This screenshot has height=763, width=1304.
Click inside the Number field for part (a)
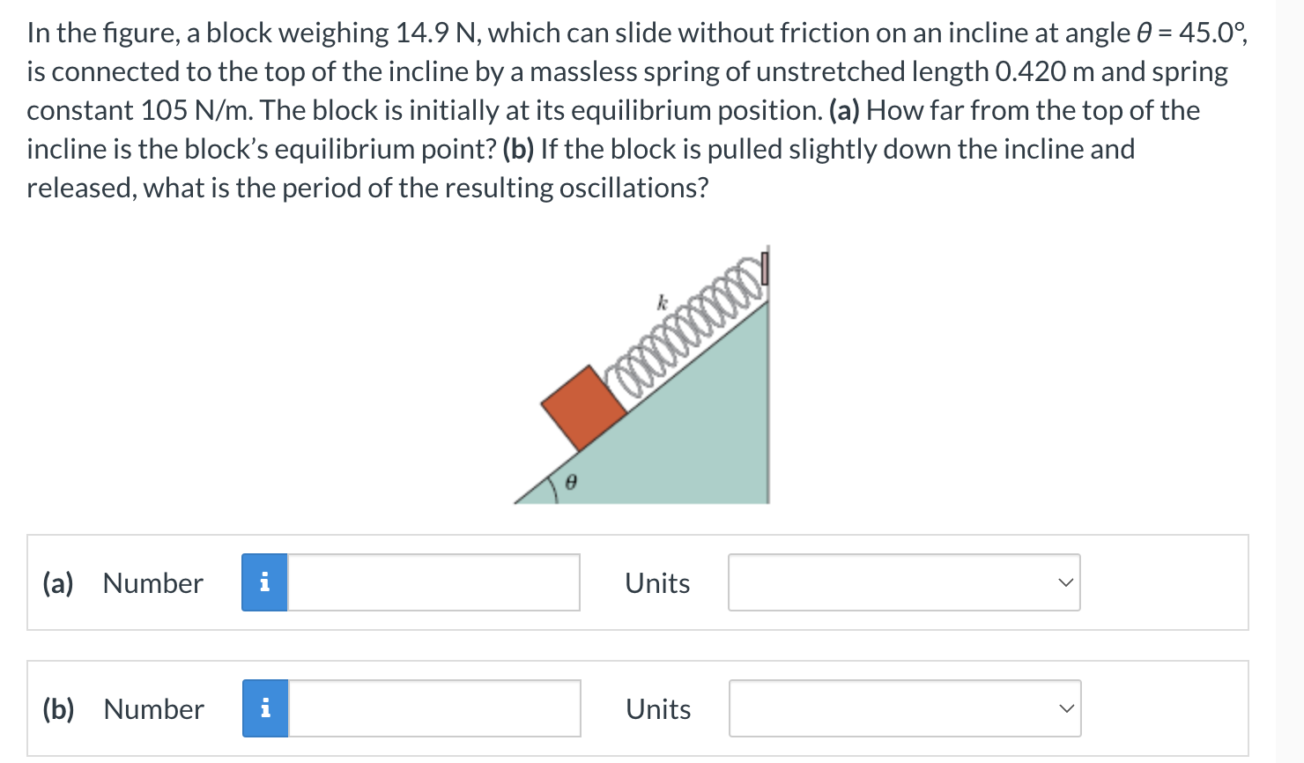tap(432, 582)
